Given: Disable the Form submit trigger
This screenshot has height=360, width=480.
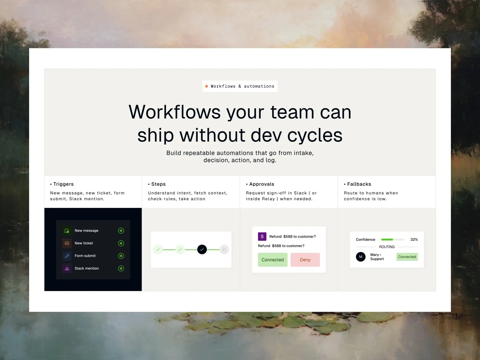Looking at the screenshot, I should (x=121, y=256).
